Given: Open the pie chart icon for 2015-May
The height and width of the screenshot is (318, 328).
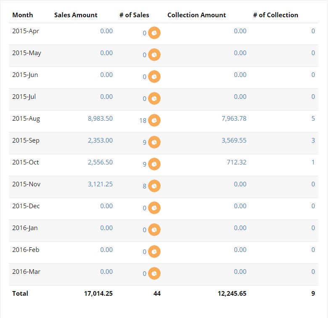Looking at the screenshot, I should coord(154,55).
